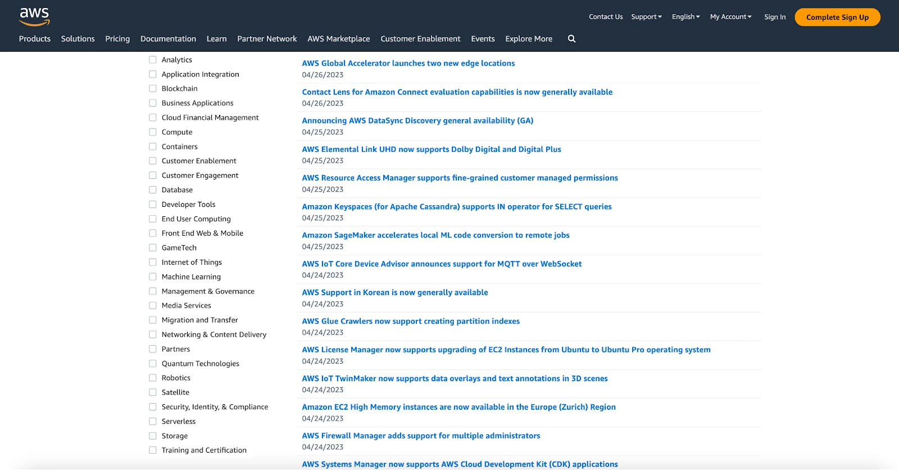Enable Management & Governance checkbox
This screenshot has height=470, width=899.
point(153,291)
